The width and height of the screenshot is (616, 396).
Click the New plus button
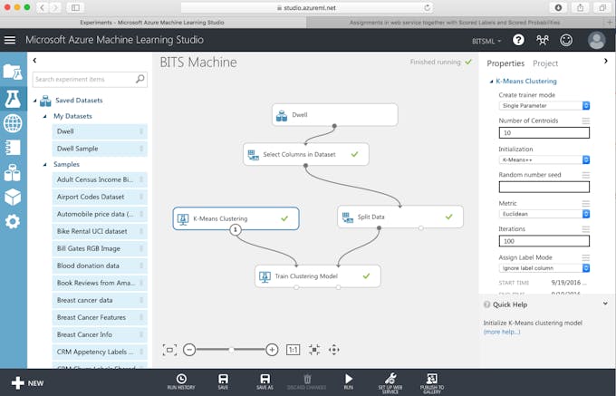[27, 383]
